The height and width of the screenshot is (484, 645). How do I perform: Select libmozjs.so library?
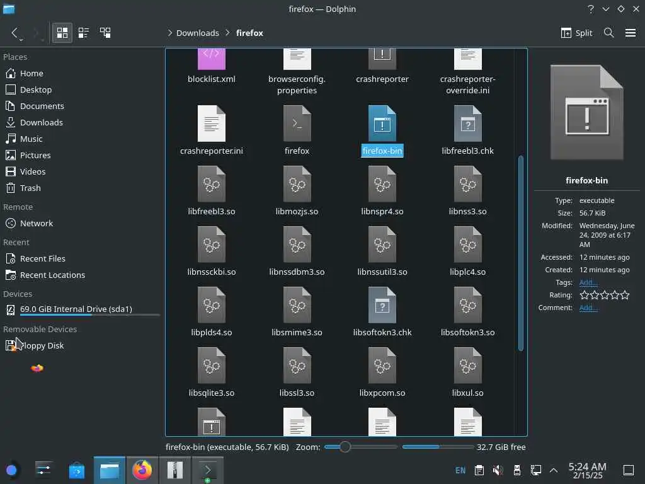(x=297, y=192)
